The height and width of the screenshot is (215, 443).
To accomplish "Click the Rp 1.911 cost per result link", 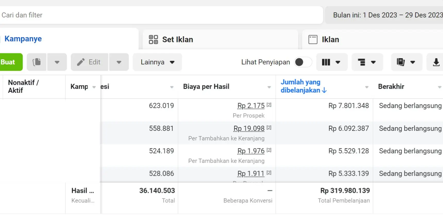I will (251, 173).
